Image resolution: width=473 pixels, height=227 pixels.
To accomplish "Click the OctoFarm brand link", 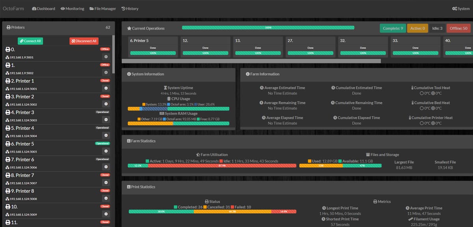I will [14, 9].
